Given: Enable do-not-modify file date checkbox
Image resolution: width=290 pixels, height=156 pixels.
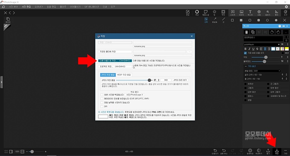Looking at the screenshot, I should [102, 102].
